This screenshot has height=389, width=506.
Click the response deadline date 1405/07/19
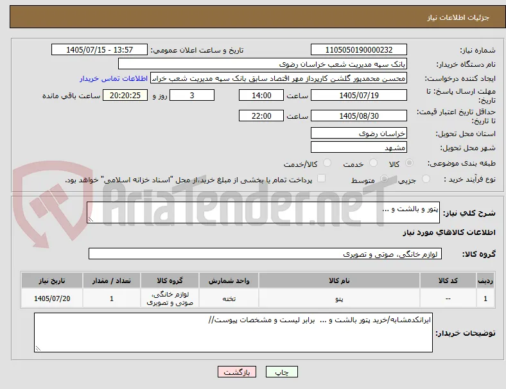click(358, 95)
